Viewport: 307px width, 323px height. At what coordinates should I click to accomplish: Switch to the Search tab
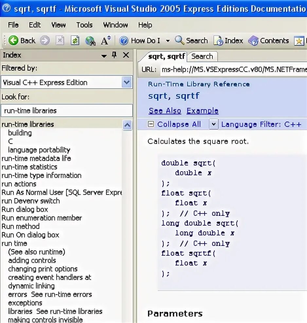[202, 56]
